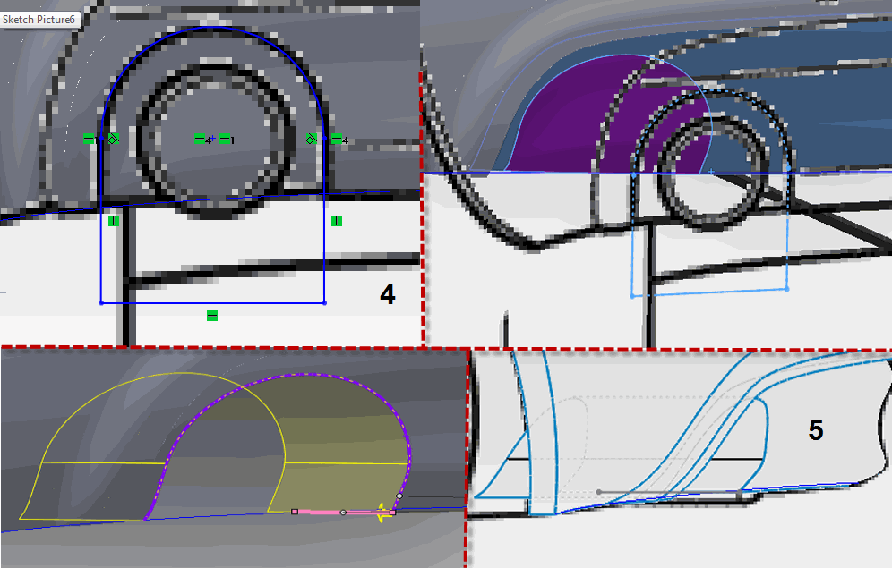The width and height of the screenshot is (892, 568).
Task: Select the vertical relation icon on the right blue line
Action: pyautogui.click(x=336, y=221)
